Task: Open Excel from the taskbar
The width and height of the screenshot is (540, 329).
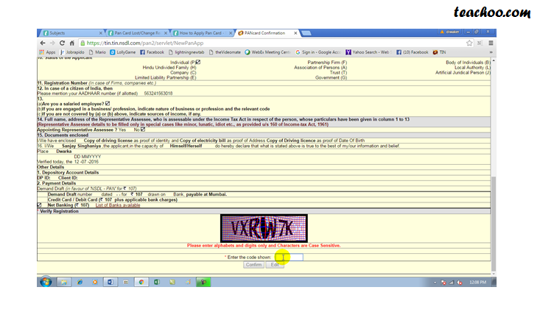Action: click(157, 282)
